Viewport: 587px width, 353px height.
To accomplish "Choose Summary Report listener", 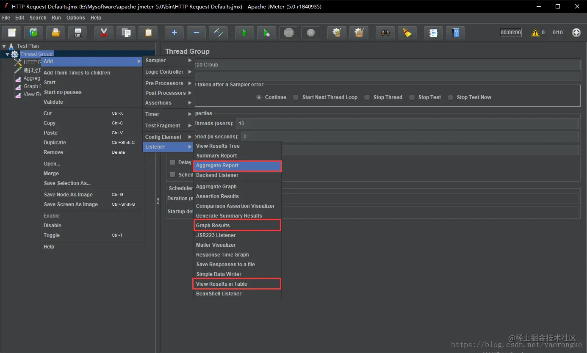I will coord(238,156).
